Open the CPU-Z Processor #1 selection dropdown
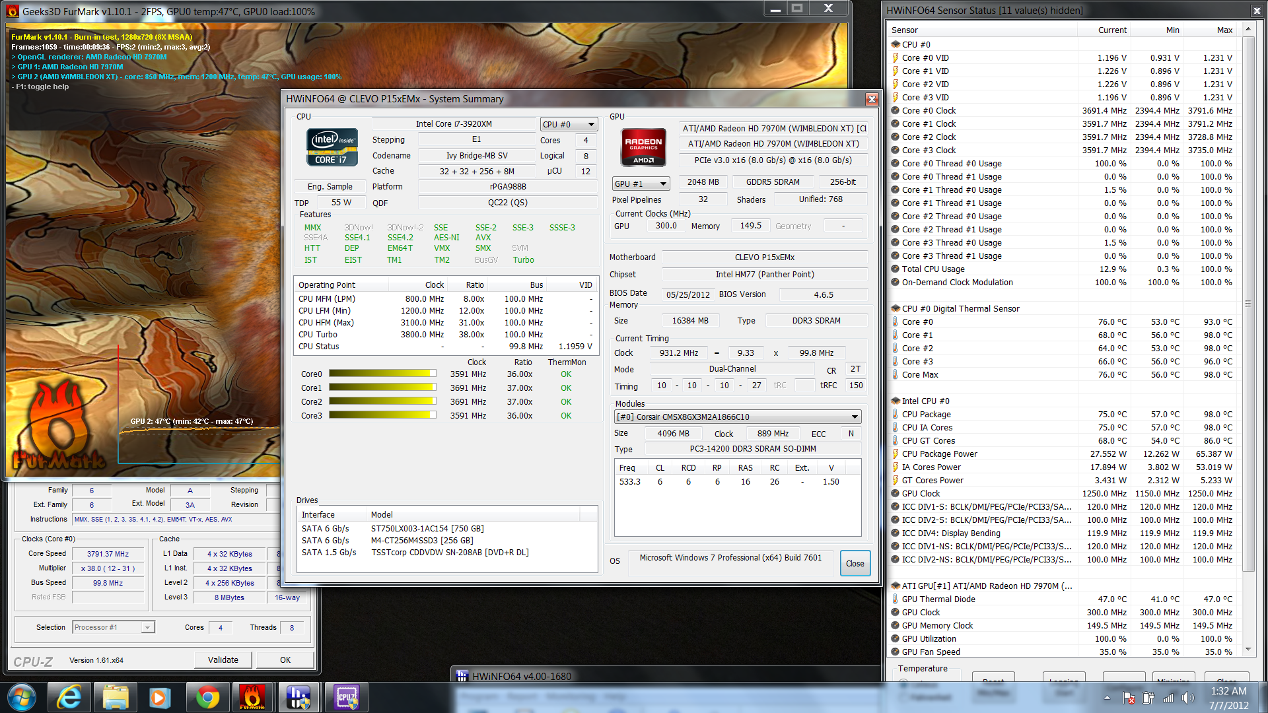1268x713 pixels. pyautogui.click(x=114, y=627)
